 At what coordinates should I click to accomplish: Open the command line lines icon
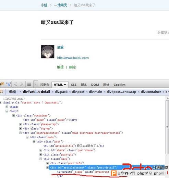point(29,84)
